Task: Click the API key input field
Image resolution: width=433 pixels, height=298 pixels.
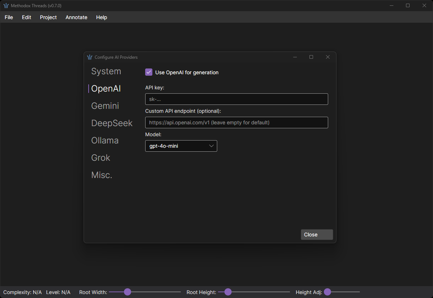Action: pos(237,99)
